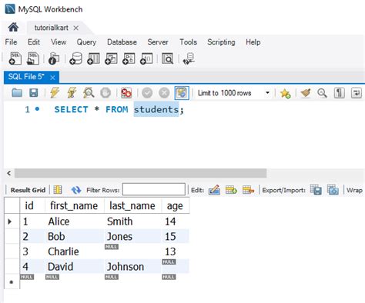The width and height of the screenshot is (365, 303).
Task: Export recordset to file icon
Action: pyautogui.click(x=316, y=190)
